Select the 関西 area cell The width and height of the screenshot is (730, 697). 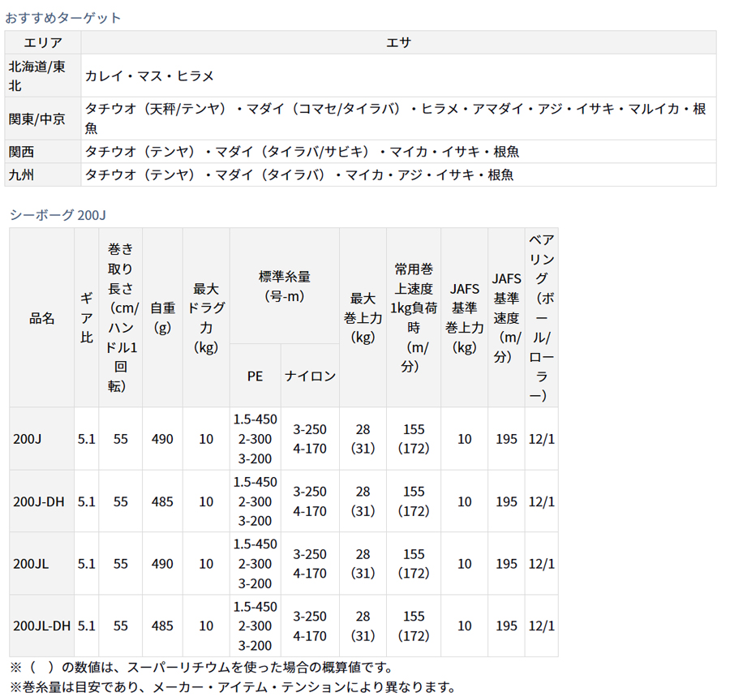(x=43, y=152)
